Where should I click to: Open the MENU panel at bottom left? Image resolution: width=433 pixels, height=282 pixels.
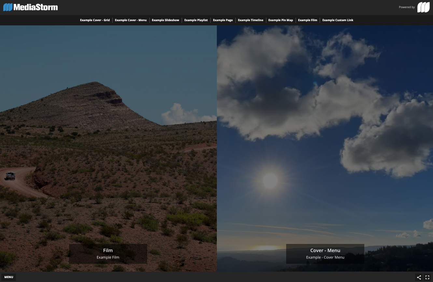(8, 277)
